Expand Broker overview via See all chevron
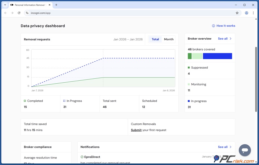 (230, 39)
